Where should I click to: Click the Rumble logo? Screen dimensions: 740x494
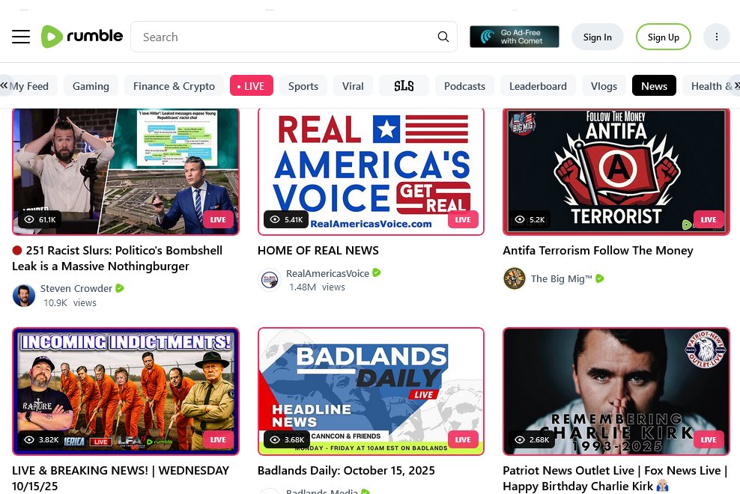click(x=82, y=37)
